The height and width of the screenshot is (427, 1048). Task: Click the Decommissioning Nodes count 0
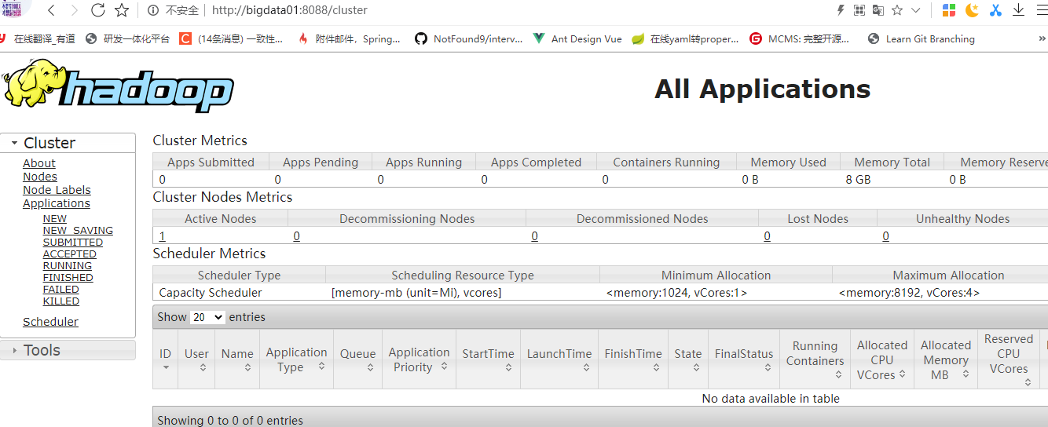click(297, 236)
